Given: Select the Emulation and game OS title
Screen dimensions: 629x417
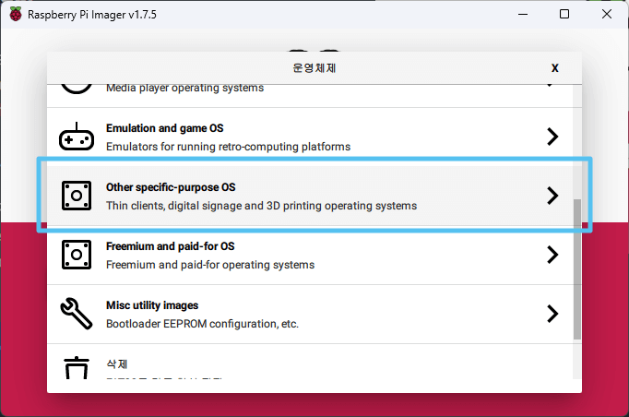Looking at the screenshot, I should click(x=164, y=128).
